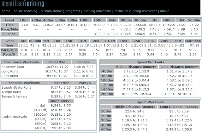Click the Tempo Runs label
This screenshot has height=133, width=202.
click(11, 92)
